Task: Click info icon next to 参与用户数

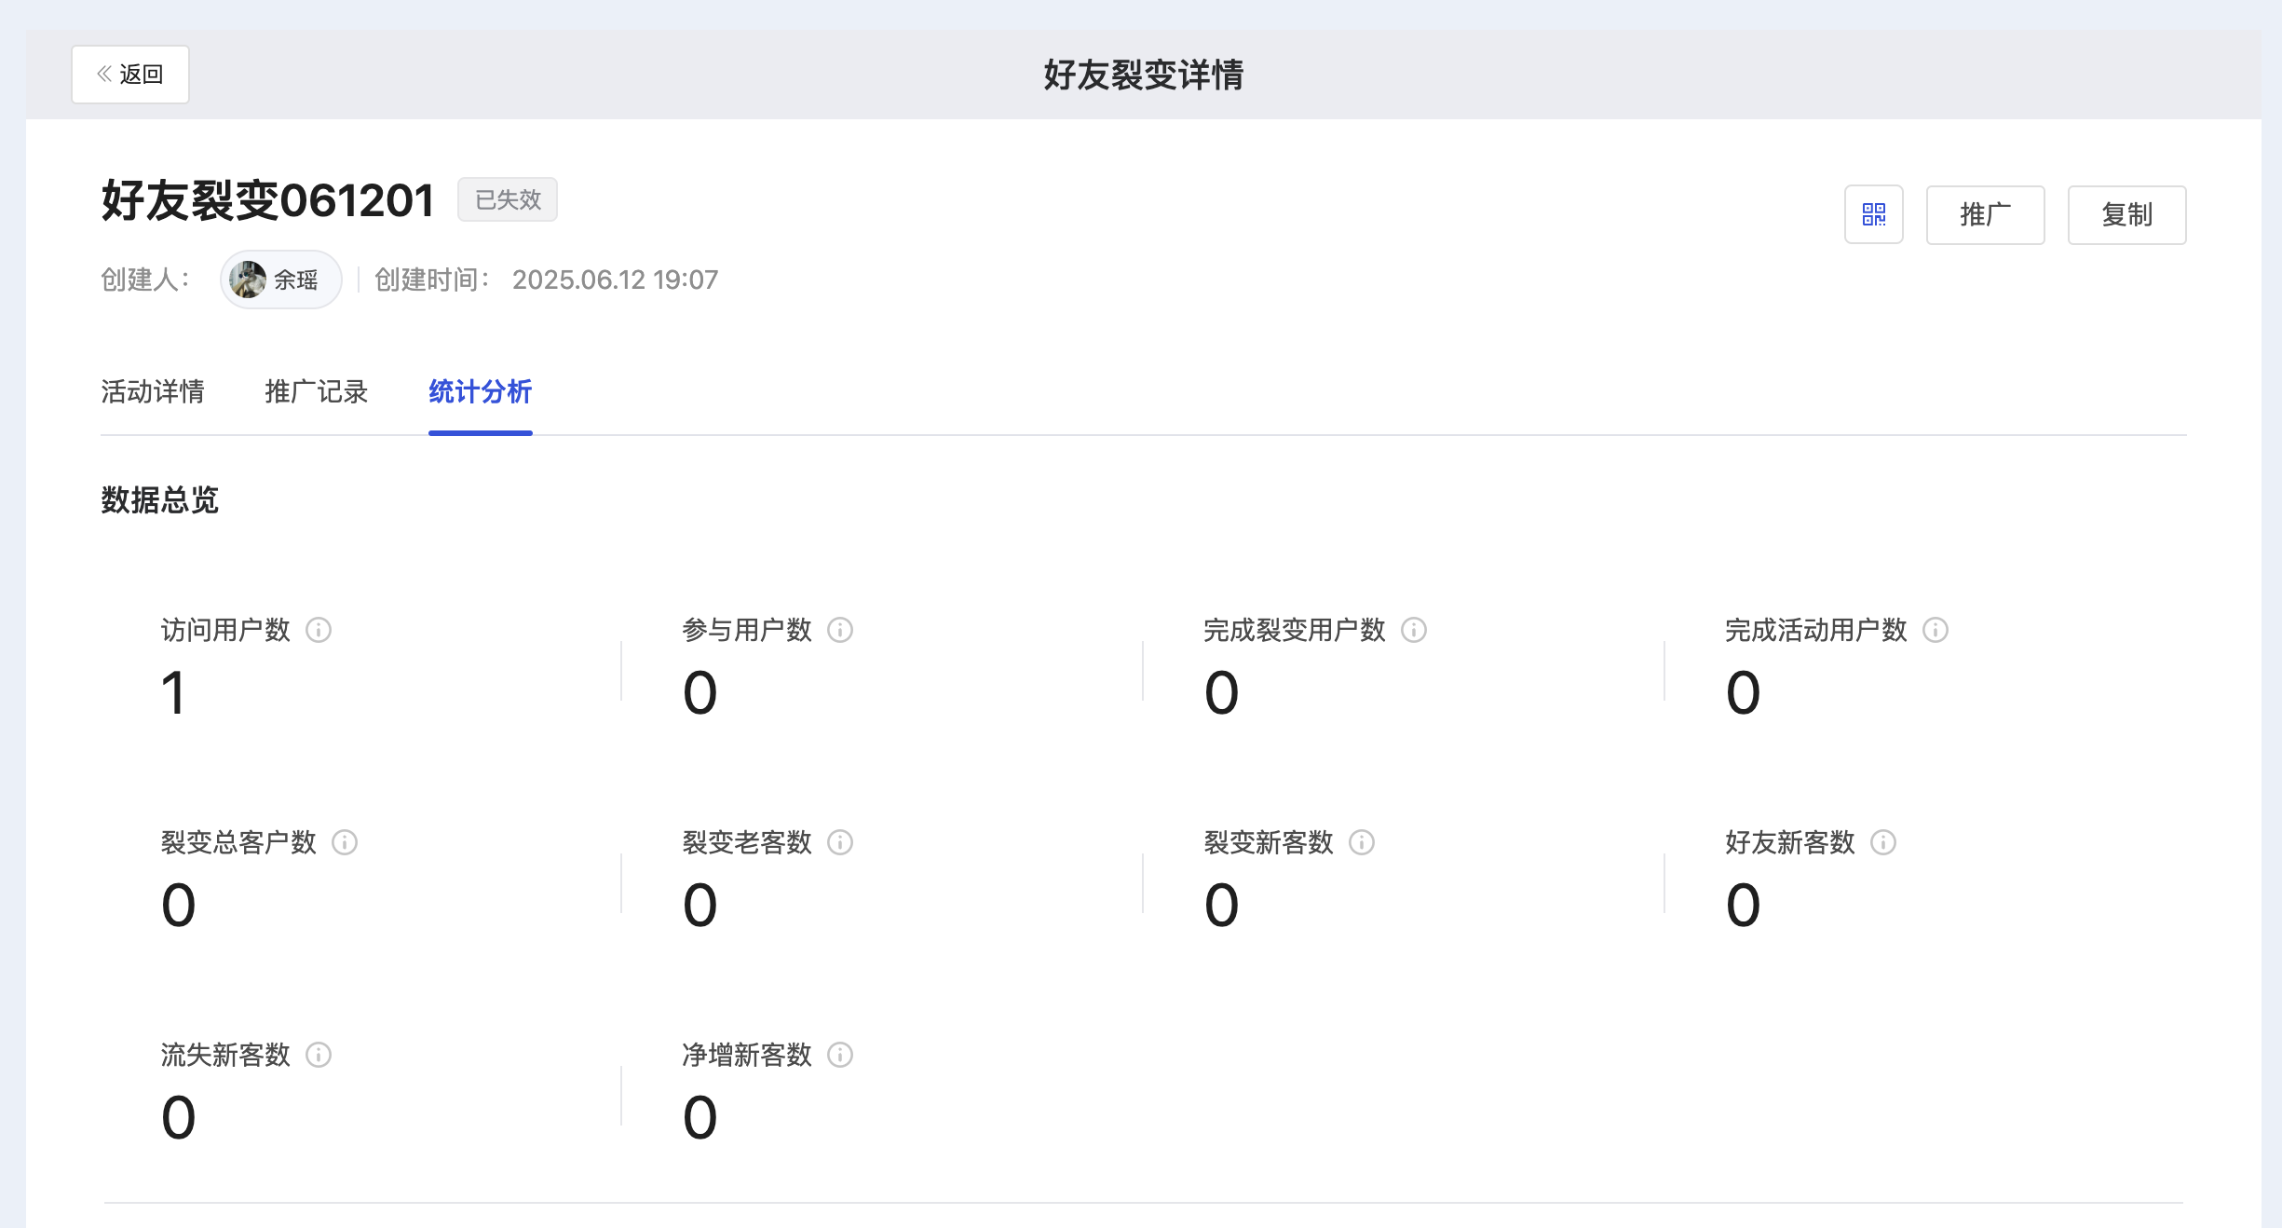Action: pos(840,631)
